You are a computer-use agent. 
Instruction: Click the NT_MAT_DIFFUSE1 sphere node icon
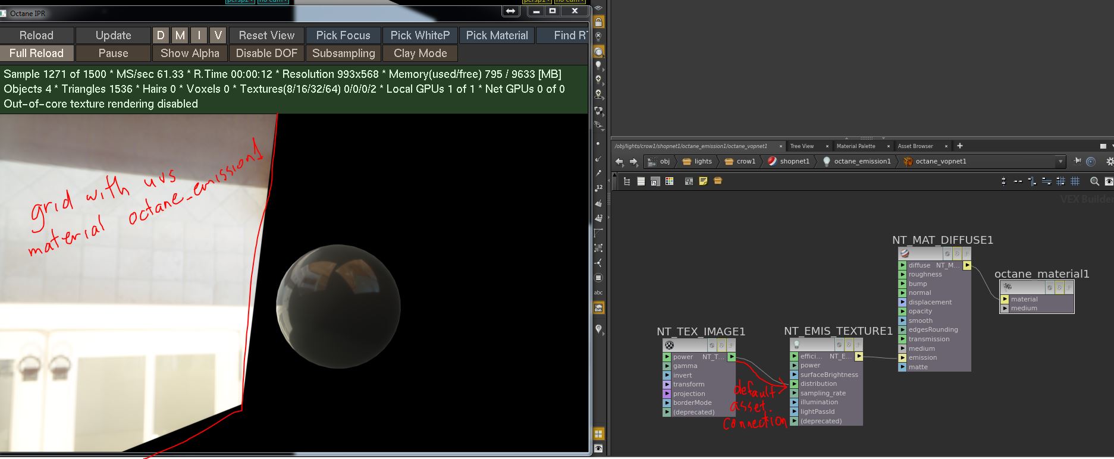coord(905,253)
